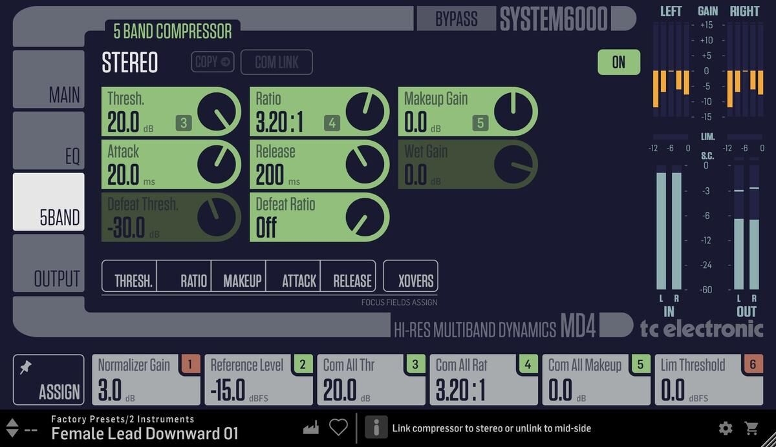Select RATIO focus fields assign button
The image size is (776, 447).
coord(184,276)
